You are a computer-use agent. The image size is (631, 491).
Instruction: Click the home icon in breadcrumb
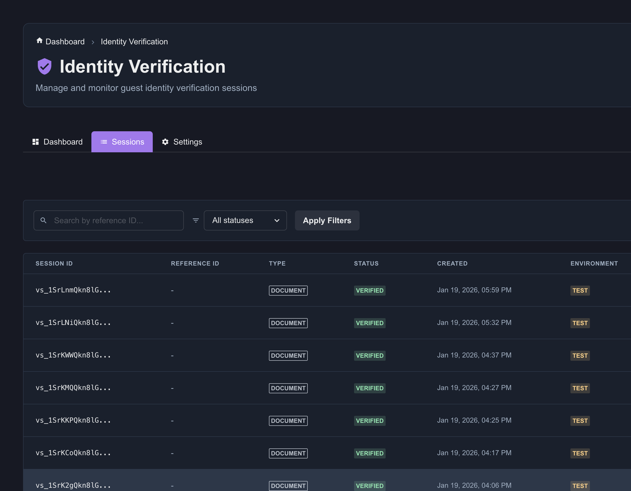tap(40, 41)
